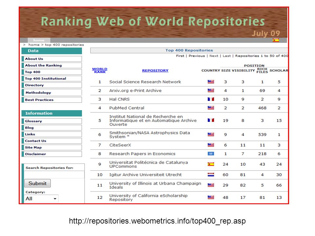Click University of California eScholarship Repository entry
This screenshot has width=315, height=236.
[x=148, y=197]
